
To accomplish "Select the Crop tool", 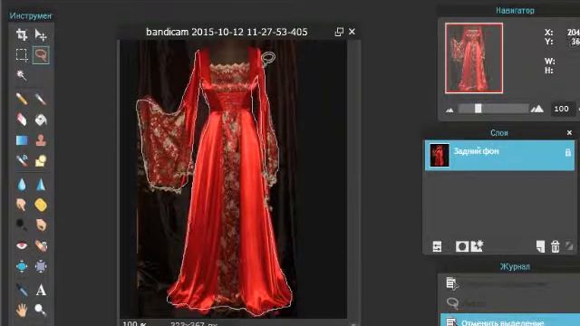I will (22, 34).
